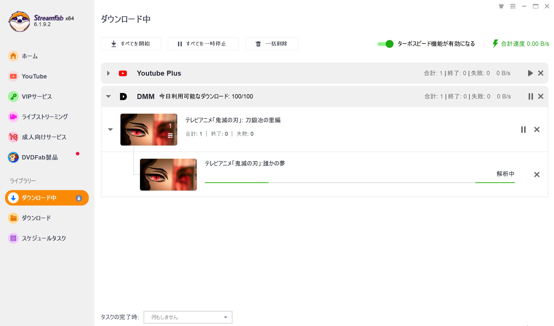554x326 pixels.
Task: Open DVDFab製品 in the sidebar
Action: click(x=40, y=157)
